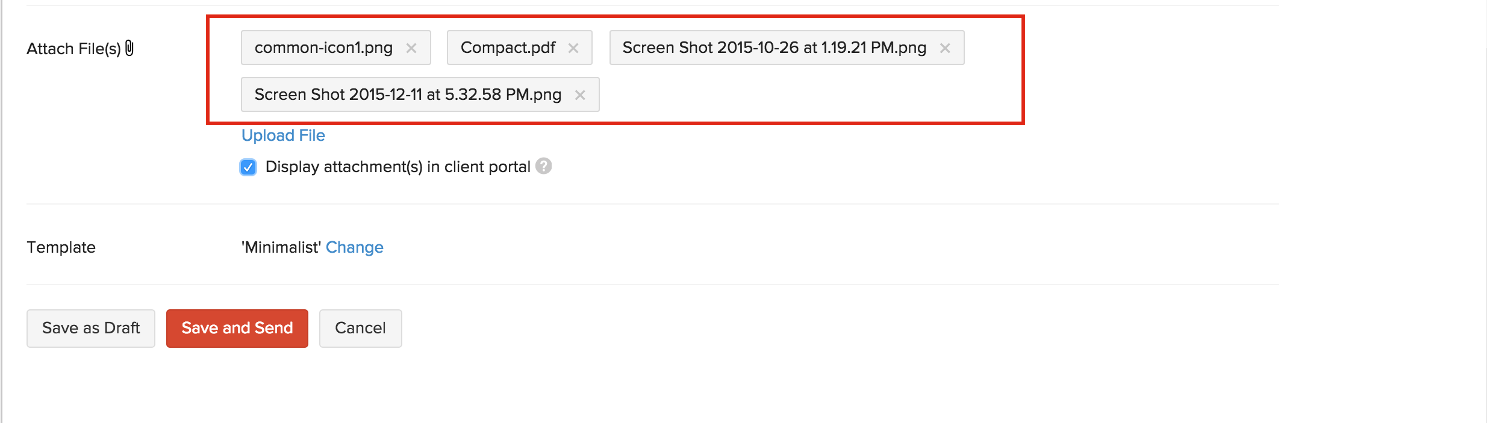1487x423 pixels.
Task: Click the Upload File link
Action: [x=283, y=135]
